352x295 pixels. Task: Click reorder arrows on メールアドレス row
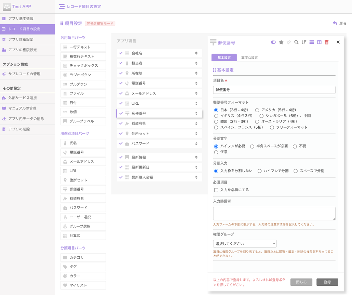[196, 93]
